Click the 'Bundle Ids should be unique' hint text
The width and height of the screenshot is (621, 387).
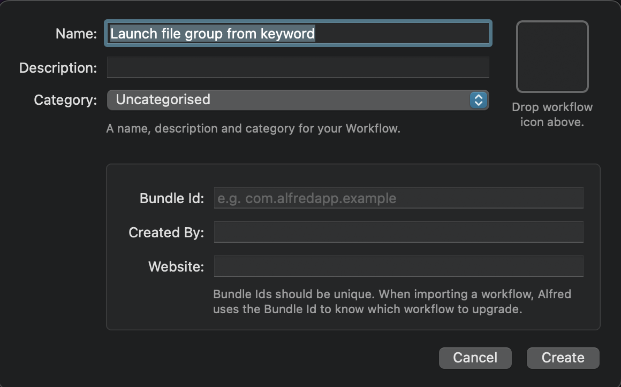click(x=392, y=301)
